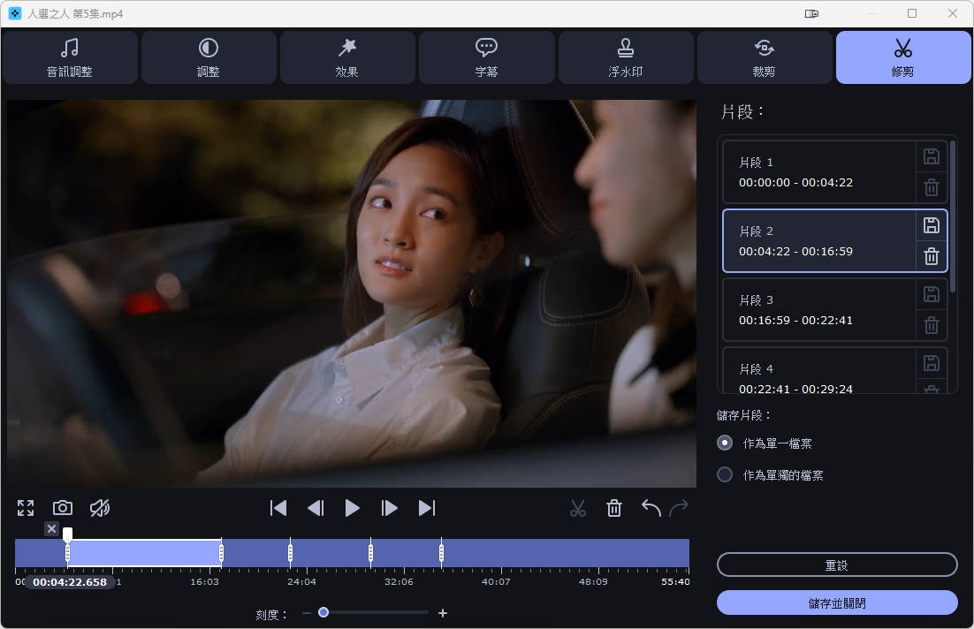Click the split marker just before 32:06
This screenshot has height=629, width=974.
tap(370, 552)
